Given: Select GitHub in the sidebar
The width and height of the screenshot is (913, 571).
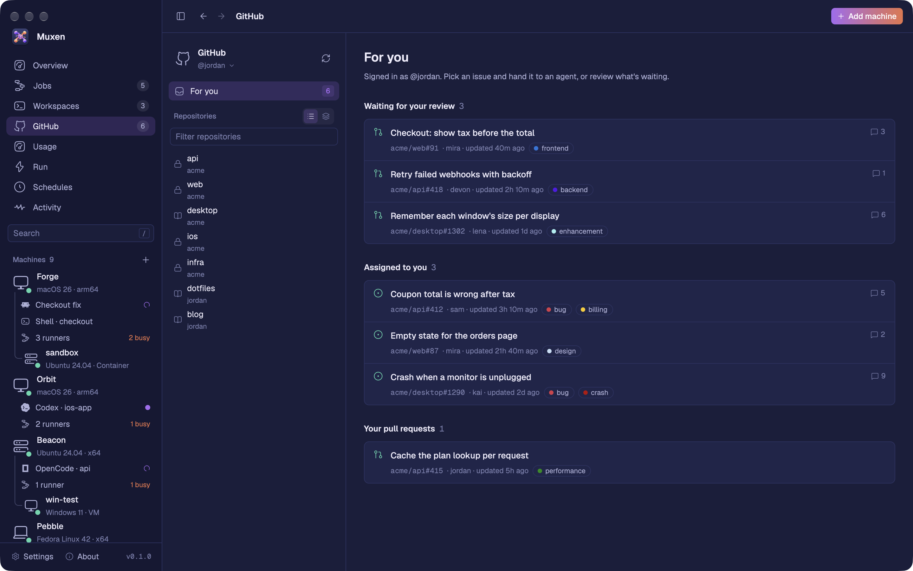Looking at the screenshot, I should (x=81, y=126).
